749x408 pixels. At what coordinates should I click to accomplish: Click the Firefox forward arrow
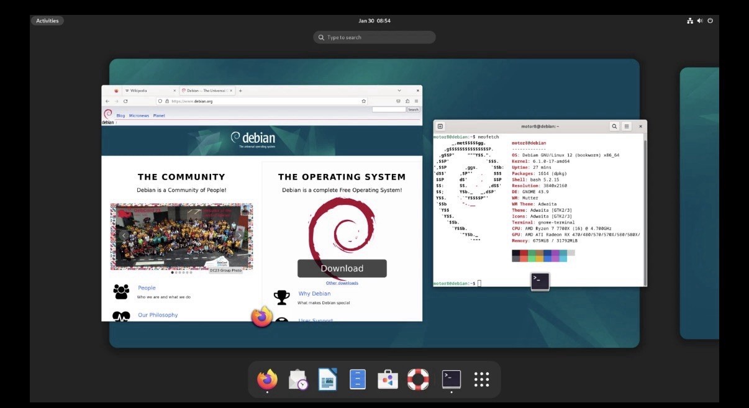pos(116,101)
